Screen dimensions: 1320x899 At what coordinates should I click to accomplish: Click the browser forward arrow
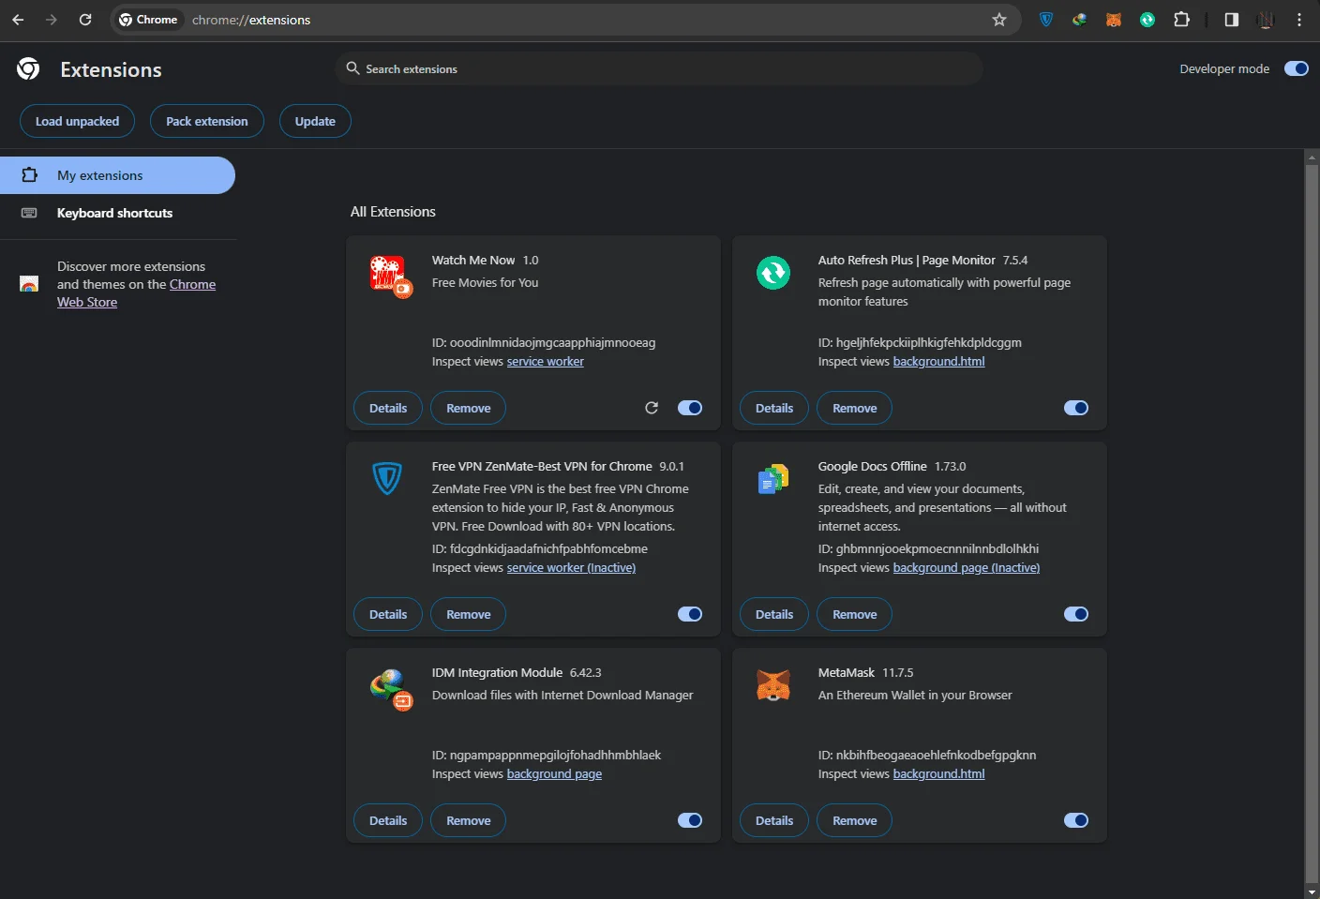tap(52, 20)
